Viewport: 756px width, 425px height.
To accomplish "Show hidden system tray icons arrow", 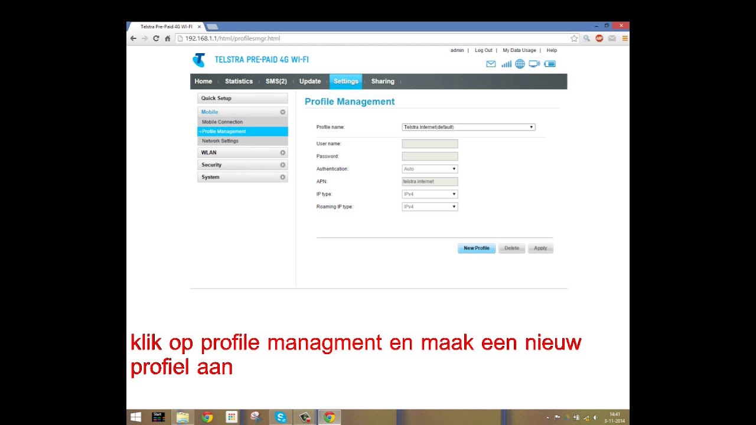I will tap(548, 417).
